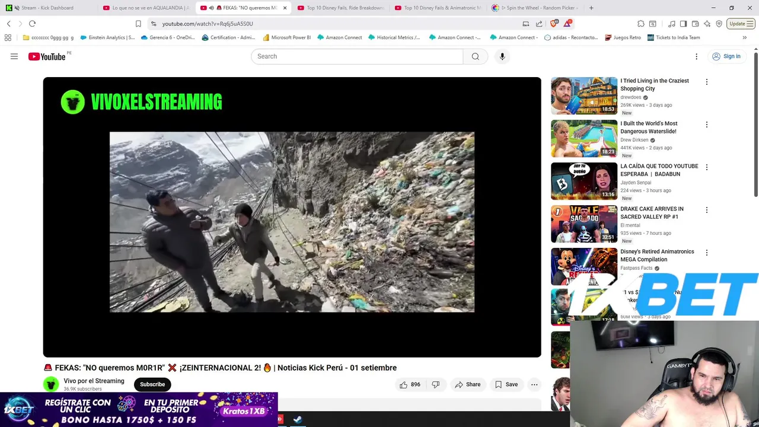Image resolution: width=759 pixels, height=427 pixels.
Task: Click the Brave Shields lion icon
Action: tap(554, 24)
